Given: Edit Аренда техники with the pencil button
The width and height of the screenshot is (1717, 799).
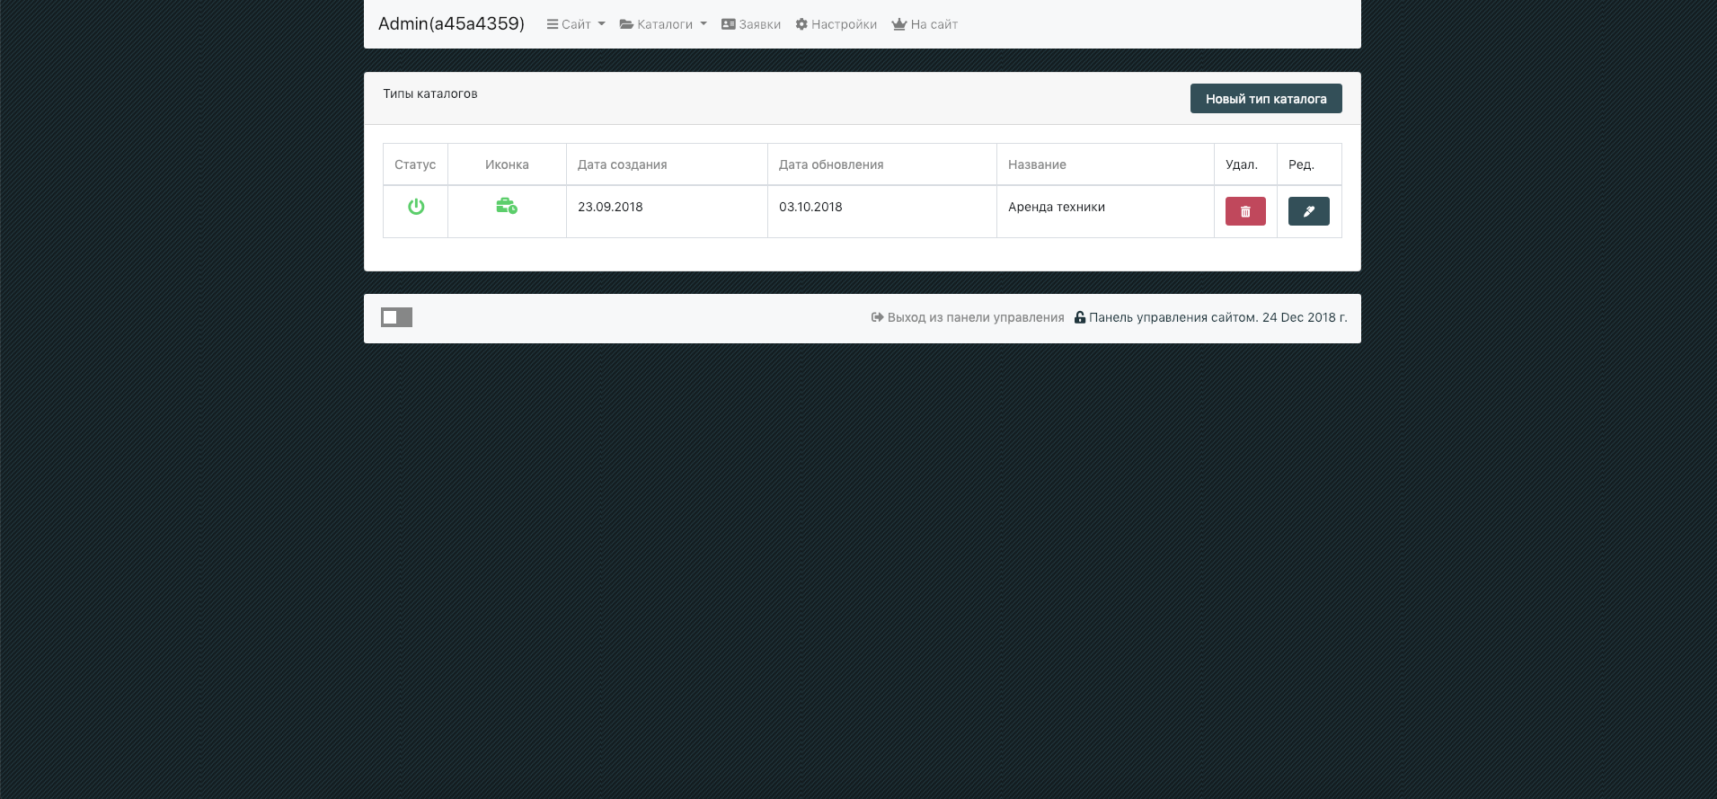Looking at the screenshot, I should click(1309, 211).
